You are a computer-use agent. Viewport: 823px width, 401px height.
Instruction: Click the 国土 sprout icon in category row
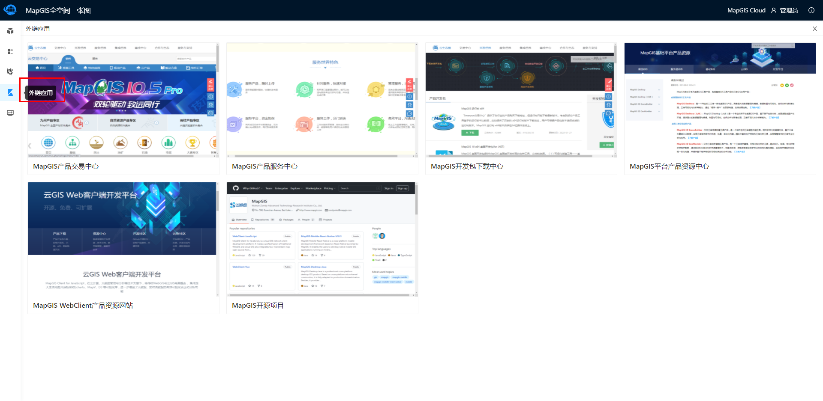coord(96,143)
